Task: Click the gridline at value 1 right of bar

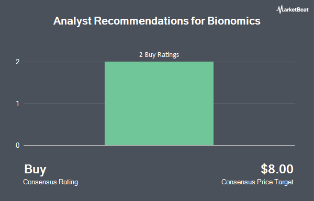Action: [254, 103]
